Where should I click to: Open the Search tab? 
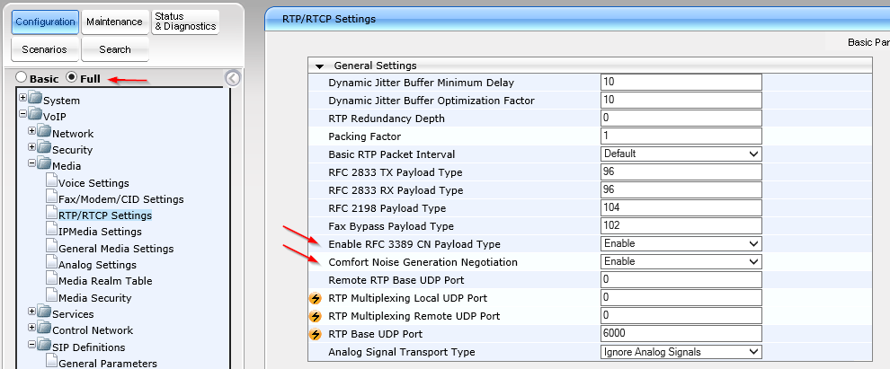(x=115, y=49)
